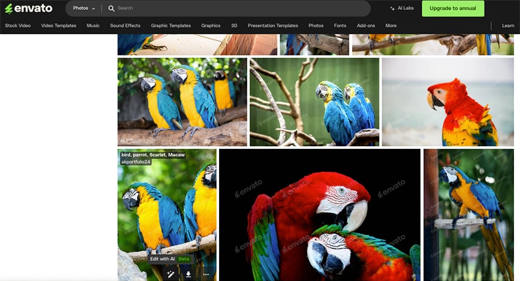Open AI Labs
The width and height of the screenshot is (520, 281).
point(402,9)
